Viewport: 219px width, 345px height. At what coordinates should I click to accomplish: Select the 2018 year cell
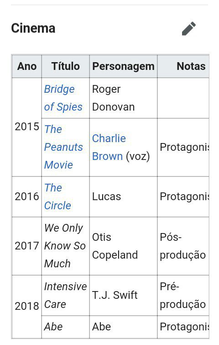27,307
